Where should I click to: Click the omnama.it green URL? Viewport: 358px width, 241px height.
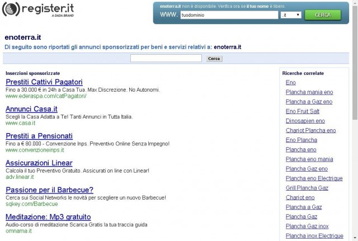[18, 231]
